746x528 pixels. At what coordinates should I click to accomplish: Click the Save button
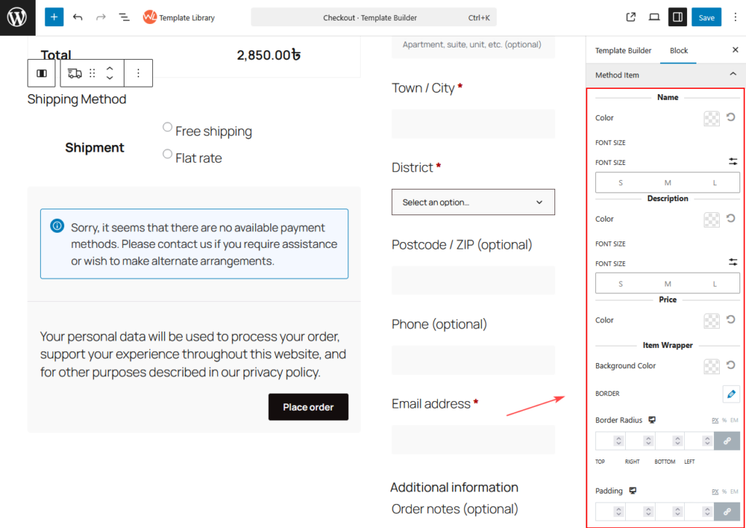coord(706,18)
